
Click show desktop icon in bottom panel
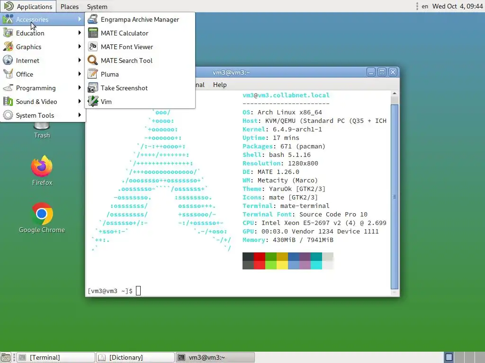pyautogui.click(x=6, y=357)
